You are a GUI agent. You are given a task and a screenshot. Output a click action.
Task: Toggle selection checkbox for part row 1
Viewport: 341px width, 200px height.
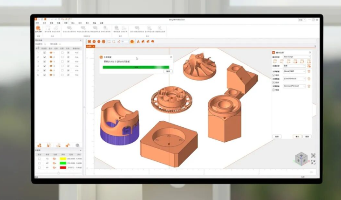pyautogui.click(x=45, y=53)
